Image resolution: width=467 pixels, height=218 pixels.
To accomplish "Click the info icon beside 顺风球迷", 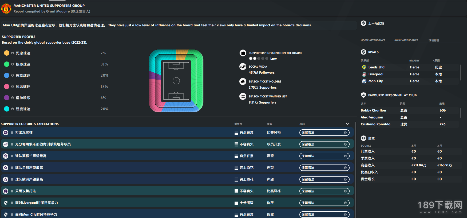I will (x=13, y=87).
